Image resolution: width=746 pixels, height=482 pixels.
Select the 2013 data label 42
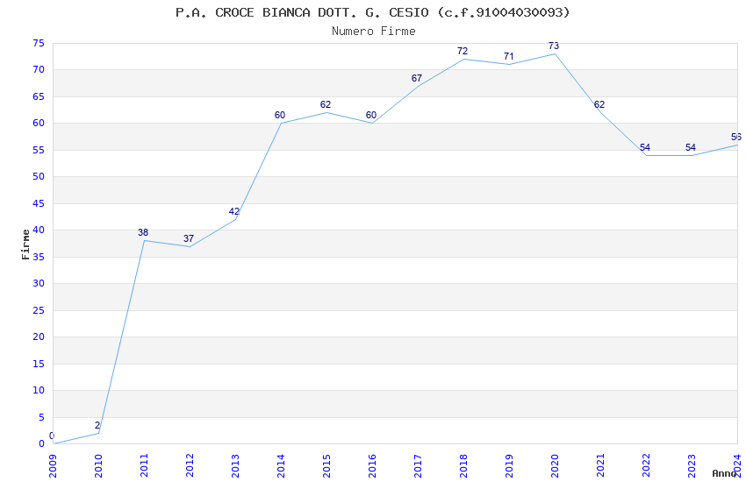[x=234, y=212]
